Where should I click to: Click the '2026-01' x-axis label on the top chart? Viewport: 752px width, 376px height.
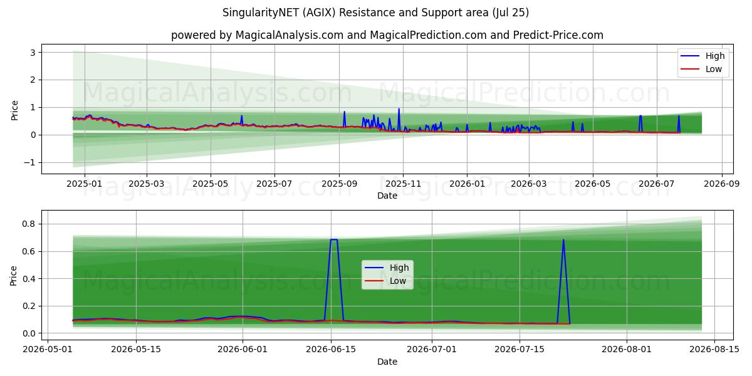coord(467,184)
